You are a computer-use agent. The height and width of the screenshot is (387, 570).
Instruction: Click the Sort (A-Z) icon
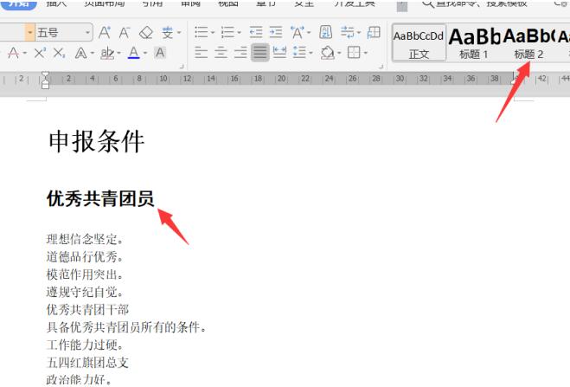click(325, 32)
